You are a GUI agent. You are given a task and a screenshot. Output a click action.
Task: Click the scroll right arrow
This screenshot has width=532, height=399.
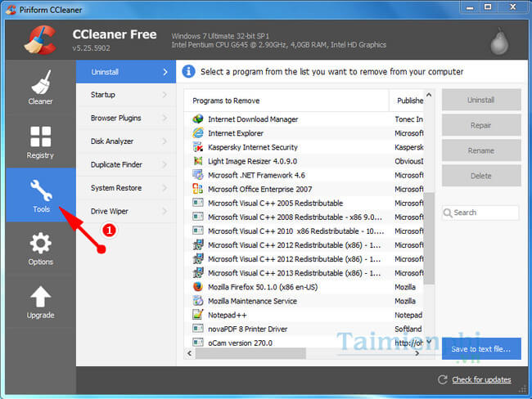(417, 353)
